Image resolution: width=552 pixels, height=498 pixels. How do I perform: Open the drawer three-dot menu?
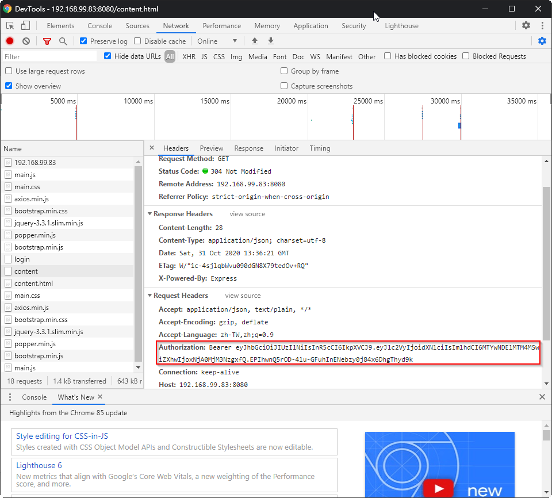tap(10, 397)
